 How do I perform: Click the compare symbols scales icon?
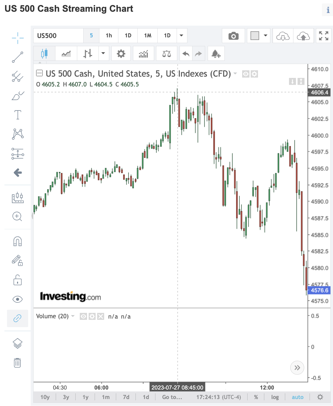pyautogui.click(x=166, y=54)
